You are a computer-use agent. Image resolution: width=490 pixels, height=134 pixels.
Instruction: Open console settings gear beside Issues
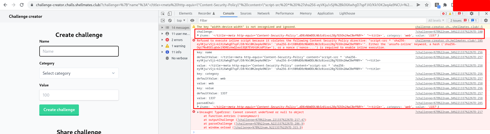click(x=486, y=21)
